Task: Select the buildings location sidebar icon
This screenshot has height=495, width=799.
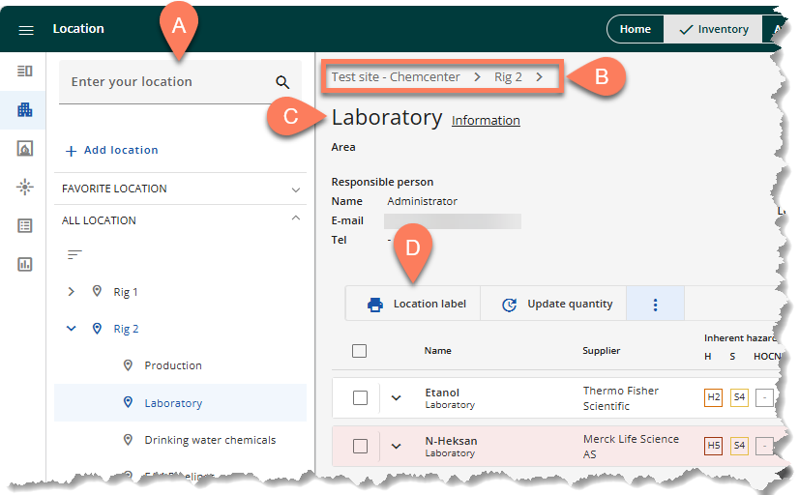Action: [x=25, y=110]
